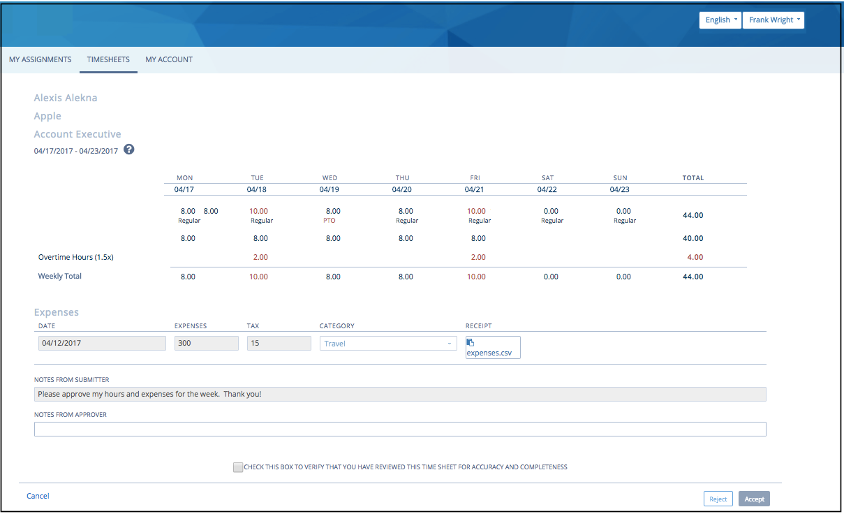This screenshot has width=844, height=514.
Task: Click the Cancel link
Action: [38, 496]
